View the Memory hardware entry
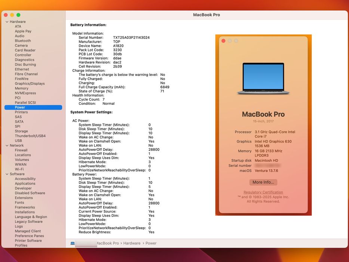Image resolution: width=349 pixels, height=262 pixels. (21, 88)
